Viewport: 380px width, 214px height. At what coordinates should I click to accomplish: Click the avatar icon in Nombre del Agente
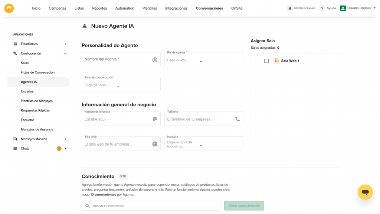pyautogui.click(x=155, y=60)
